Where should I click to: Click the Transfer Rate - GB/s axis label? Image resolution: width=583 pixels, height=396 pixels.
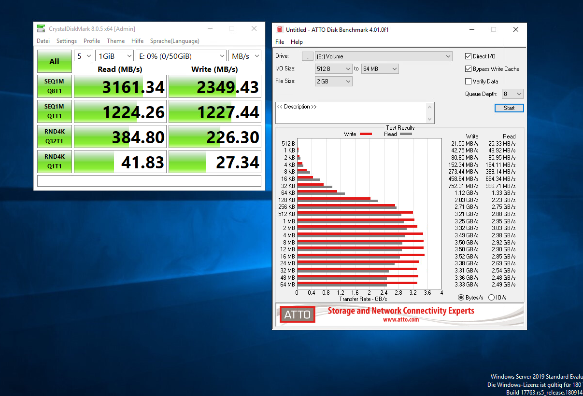tap(363, 299)
